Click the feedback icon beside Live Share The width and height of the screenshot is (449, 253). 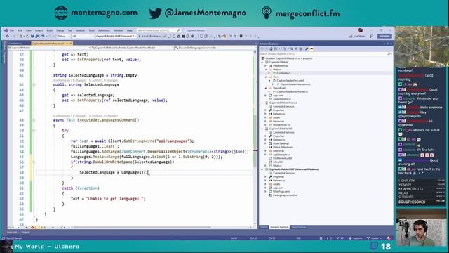coord(371,36)
